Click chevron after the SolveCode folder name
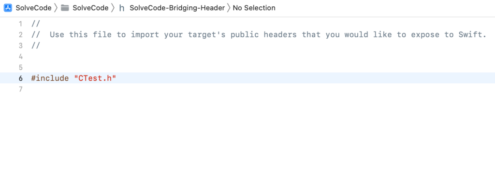 [x=113, y=8]
